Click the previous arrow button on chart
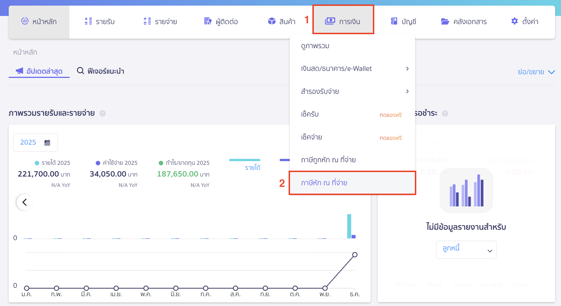 [x=25, y=202]
